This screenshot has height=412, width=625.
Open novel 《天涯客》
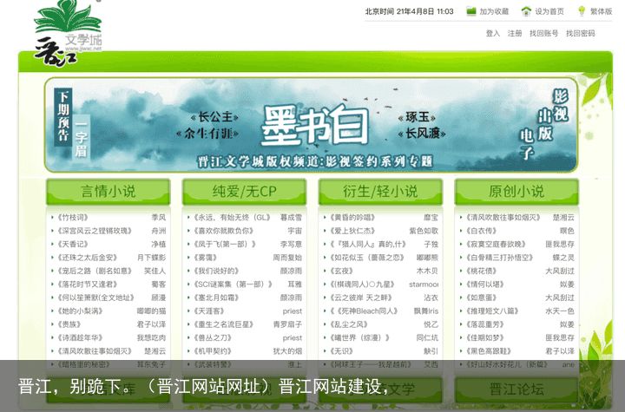click(x=209, y=311)
